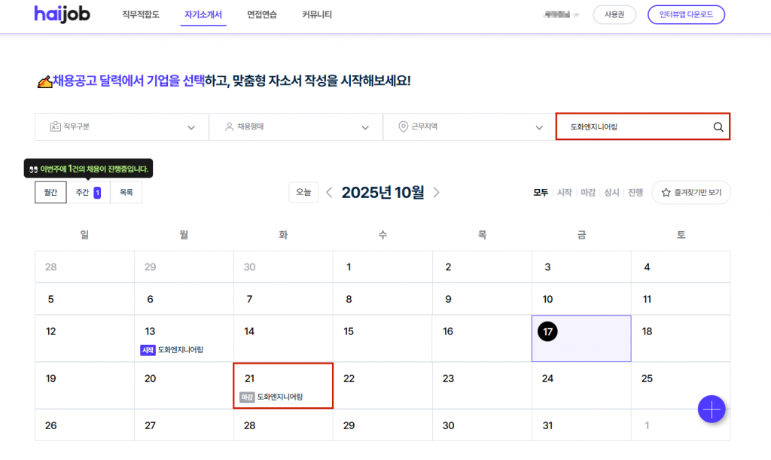Click the floating plus button
Screen dimensions: 771x460
tap(711, 409)
